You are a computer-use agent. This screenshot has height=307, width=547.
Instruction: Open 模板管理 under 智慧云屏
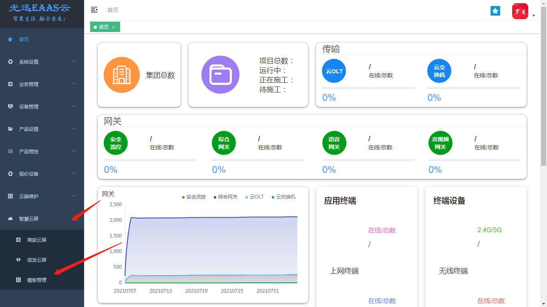[37, 280]
